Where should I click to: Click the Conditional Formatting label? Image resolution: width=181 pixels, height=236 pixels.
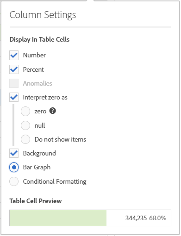[x=55, y=181]
